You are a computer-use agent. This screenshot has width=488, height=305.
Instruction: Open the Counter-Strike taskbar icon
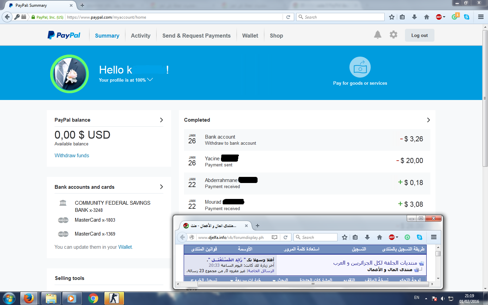point(114,299)
